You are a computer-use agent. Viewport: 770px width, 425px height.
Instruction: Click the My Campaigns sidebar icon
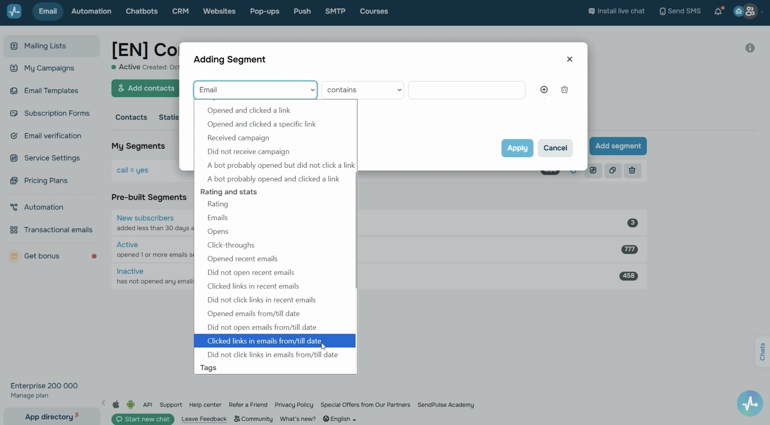click(x=14, y=68)
